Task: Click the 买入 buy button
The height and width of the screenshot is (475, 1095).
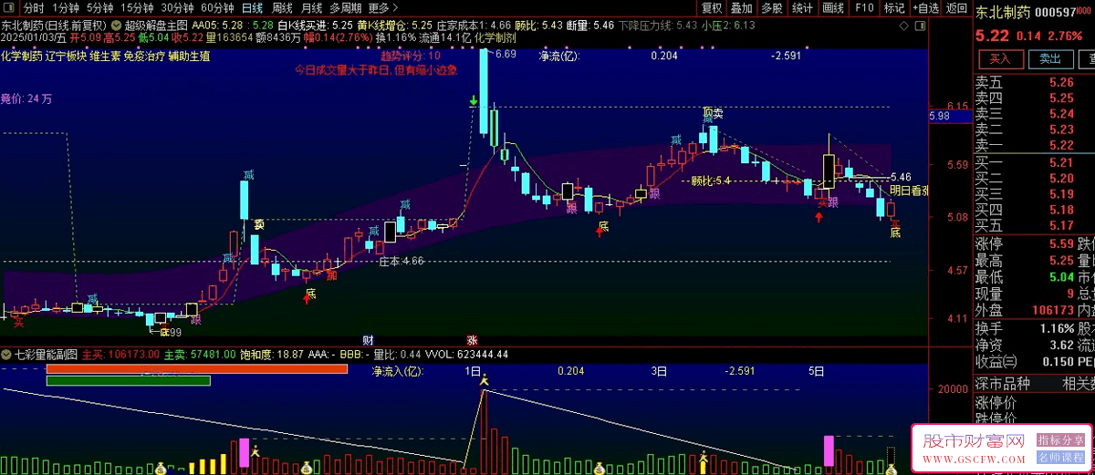Action: tap(1000, 59)
